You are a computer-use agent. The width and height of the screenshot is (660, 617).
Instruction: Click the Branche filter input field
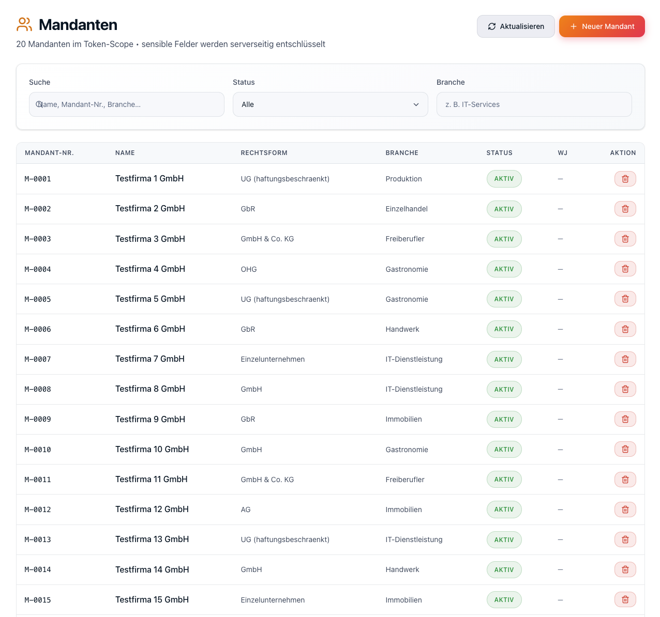(x=534, y=104)
